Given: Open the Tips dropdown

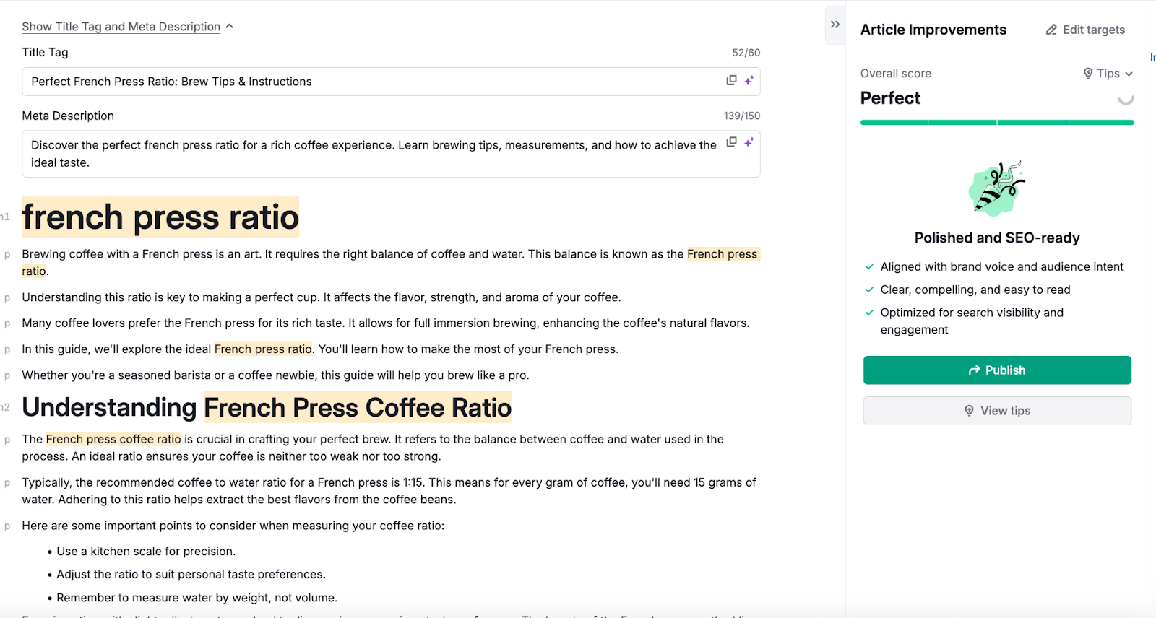Looking at the screenshot, I should (x=1108, y=74).
